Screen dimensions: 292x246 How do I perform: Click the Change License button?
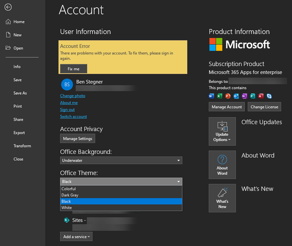264,107
